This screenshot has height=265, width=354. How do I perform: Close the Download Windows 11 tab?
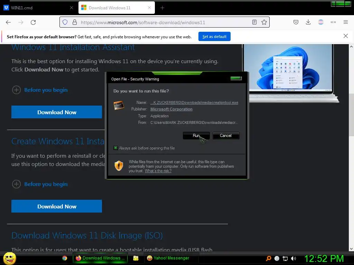[149, 8]
